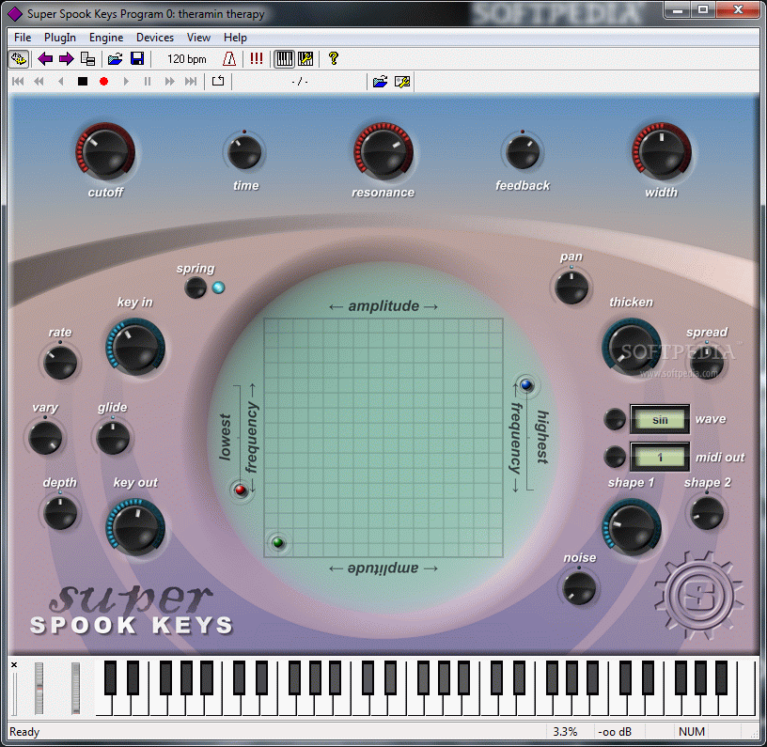Go to previous program purple left arrow
The height and width of the screenshot is (747, 767).
click(45, 59)
